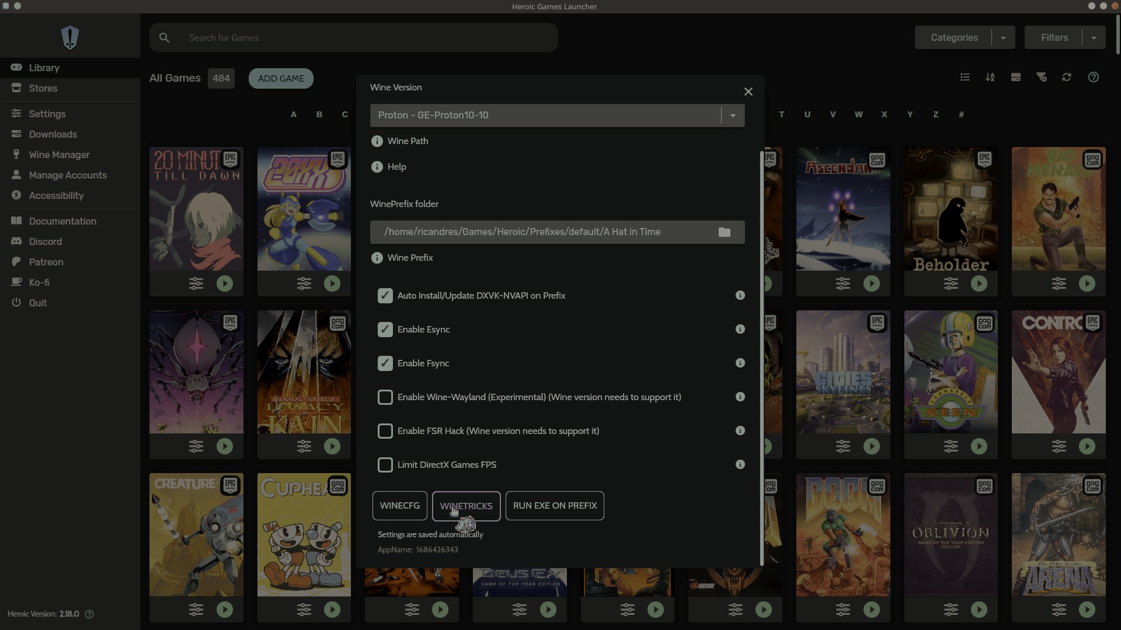Toggle library sort order icon
Screen dimensions: 1121x630
990,77
